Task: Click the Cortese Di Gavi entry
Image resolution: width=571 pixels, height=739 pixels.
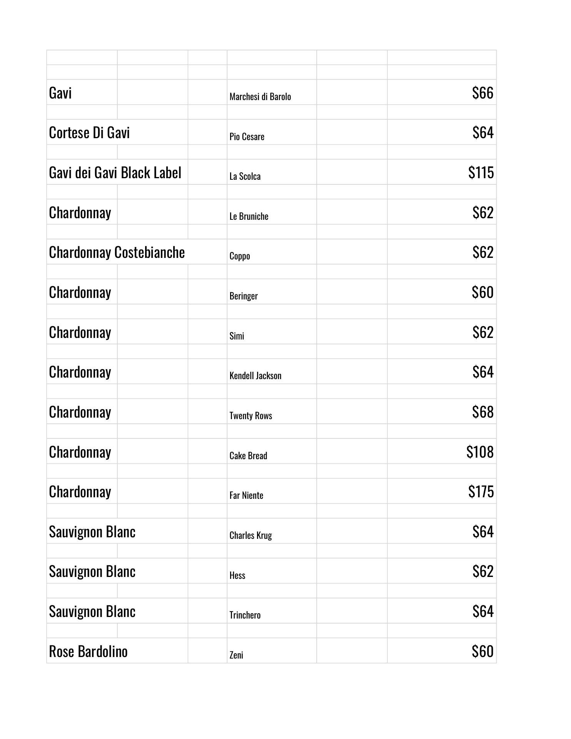Action: tap(89, 133)
